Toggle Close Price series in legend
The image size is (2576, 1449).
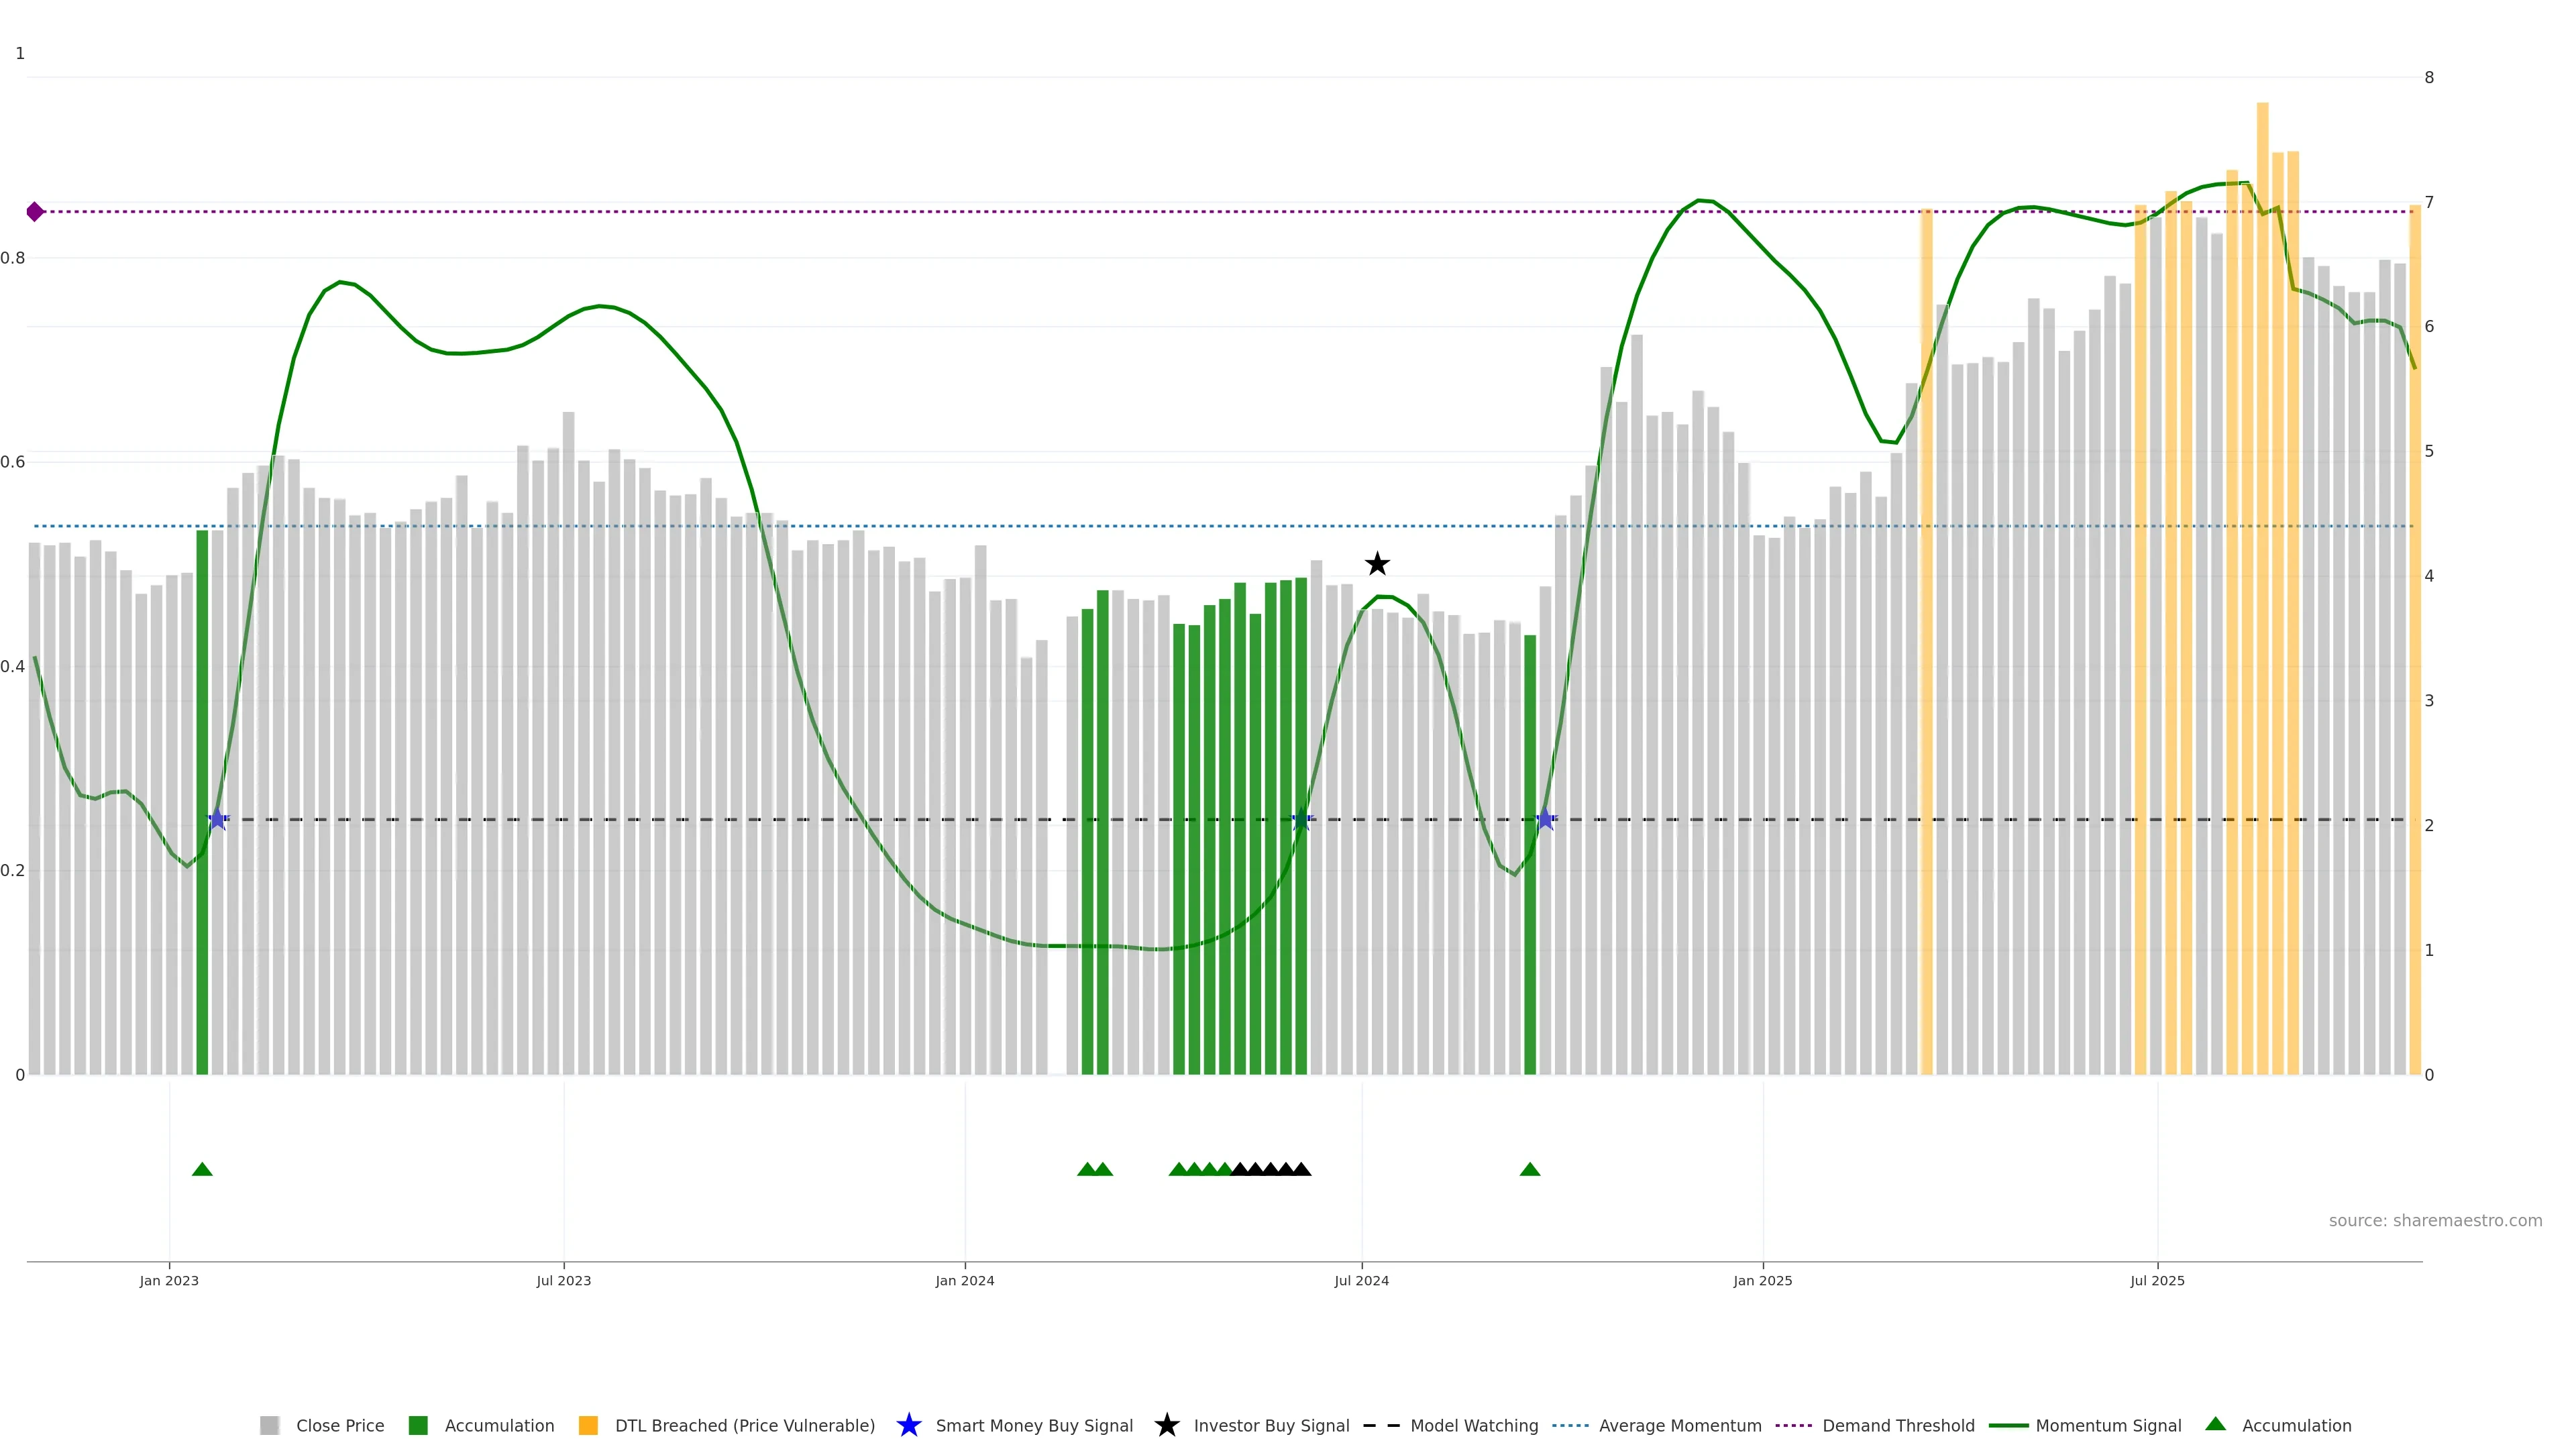pos(339,1425)
